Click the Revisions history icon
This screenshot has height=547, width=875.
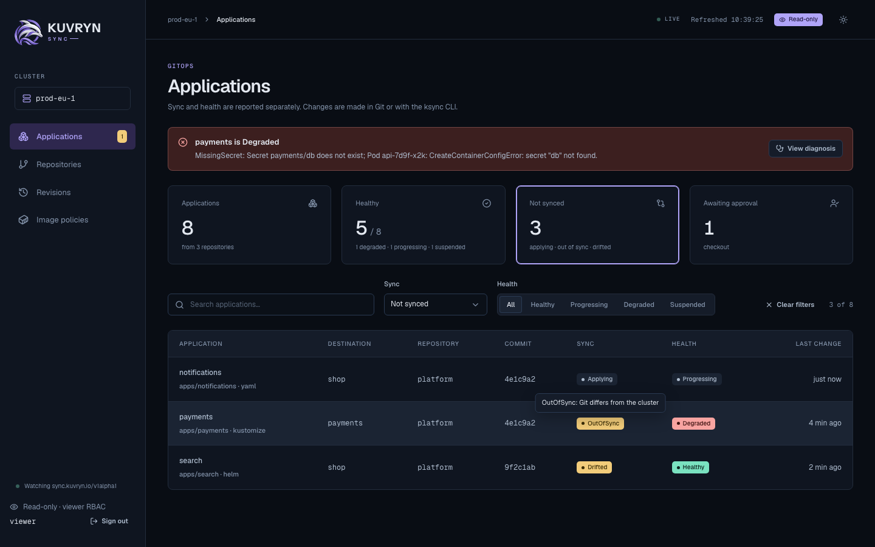(x=24, y=193)
